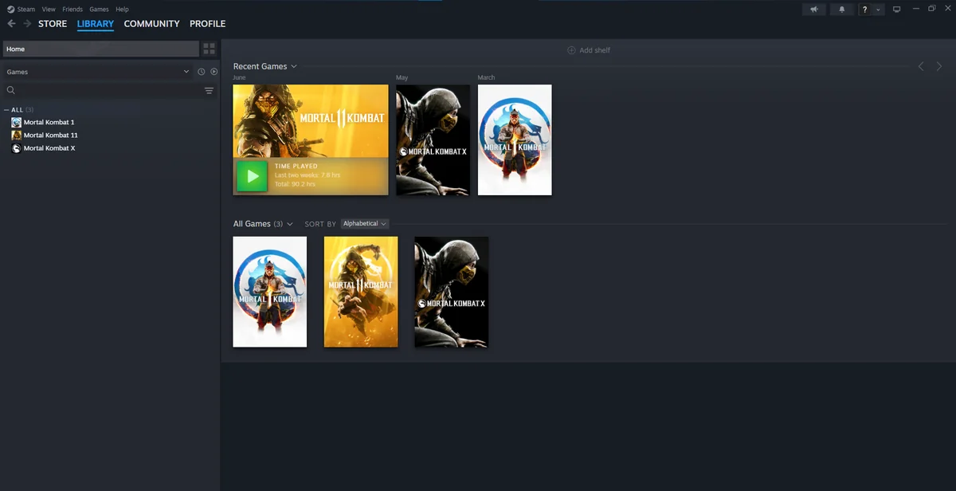
Task: Open advanced filter options icon
Action: click(209, 91)
